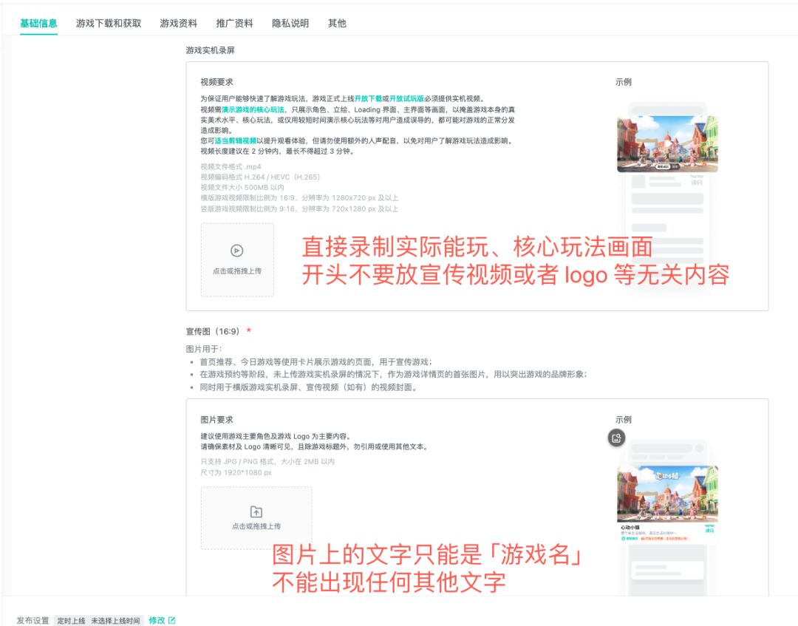Click the 未选择上线时间 status tag
The image size is (798, 626).
point(115,620)
